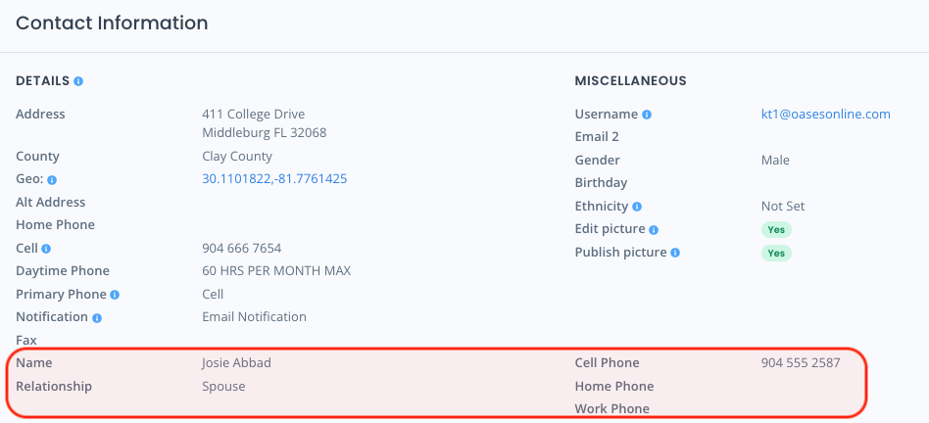Click the info icon next to Cell
The width and height of the screenshot is (929, 423).
click(x=46, y=249)
